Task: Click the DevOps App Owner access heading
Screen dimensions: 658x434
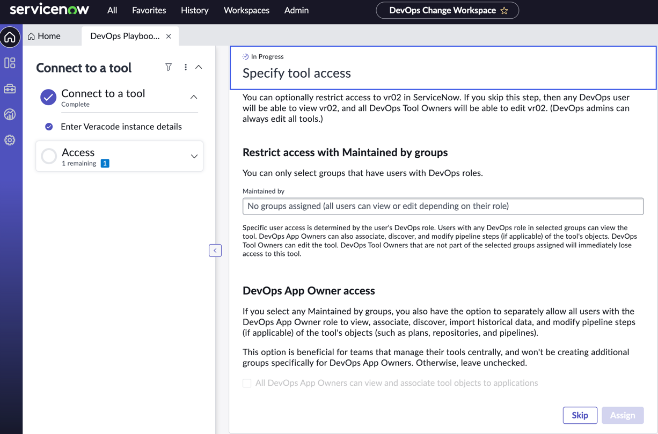Action: (x=309, y=291)
